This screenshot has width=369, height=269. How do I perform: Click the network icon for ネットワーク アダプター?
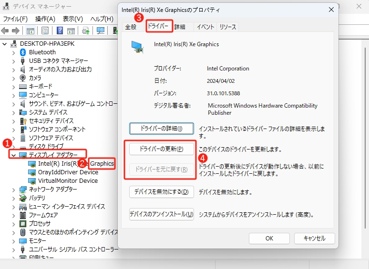[x=22, y=189]
